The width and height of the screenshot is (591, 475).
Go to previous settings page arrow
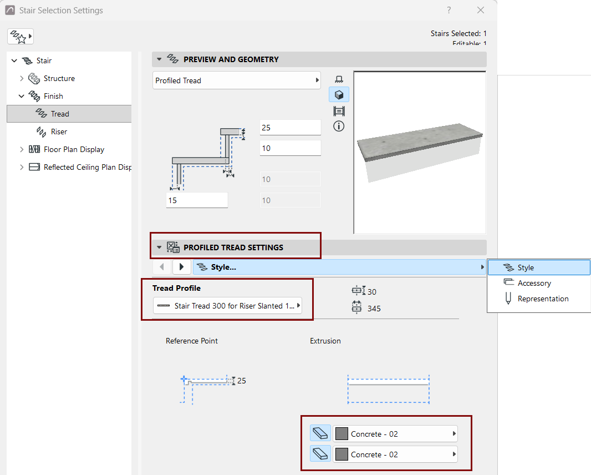coord(162,267)
